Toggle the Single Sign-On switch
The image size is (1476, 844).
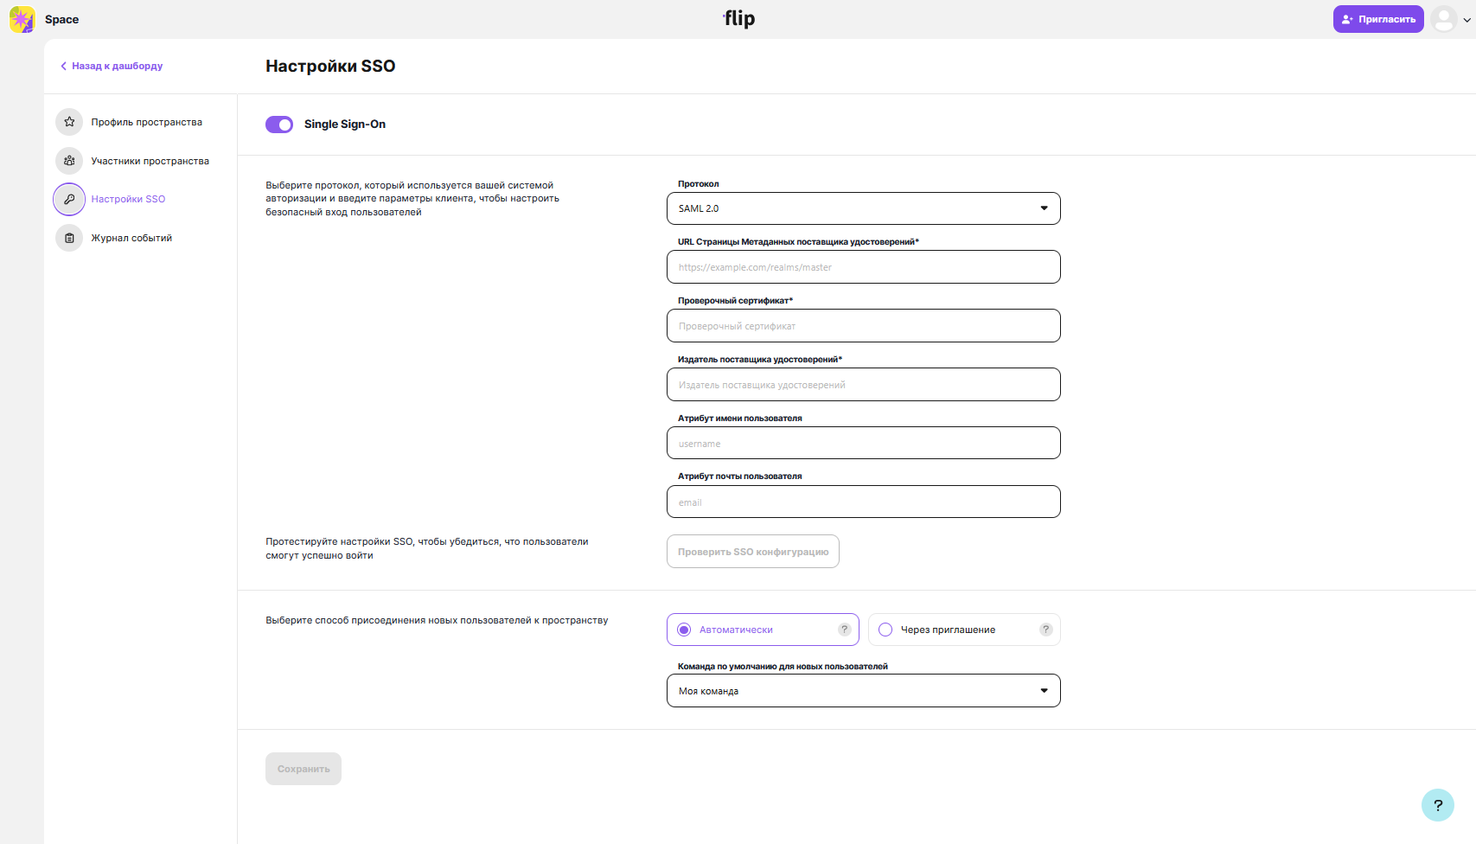click(x=279, y=125)
